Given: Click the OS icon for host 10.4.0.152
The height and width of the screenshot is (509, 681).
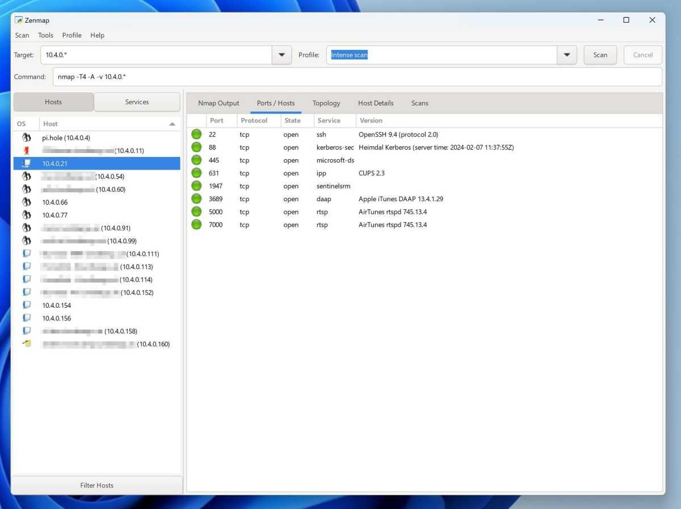Looking at the screenshot, I should pos(26,292).
